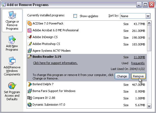The image size is (156, 113).
Task: Select the Adobe InDesign CS butterfly icon
Action: click(x=30, y=37)
